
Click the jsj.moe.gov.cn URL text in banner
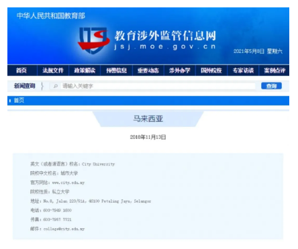(x=165, y=46)
